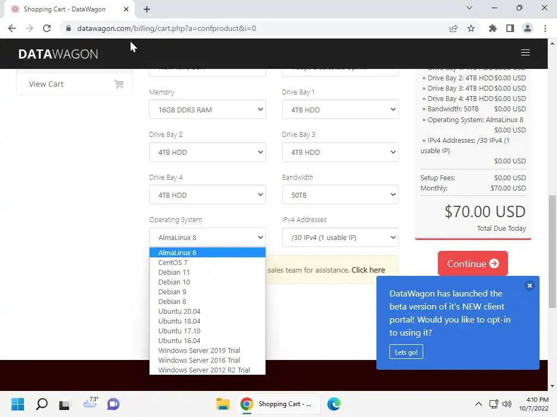Screen dimensions: 557x417
Task: Pick Ubuntu 20.04 operating system
Action: coord(207,311)
